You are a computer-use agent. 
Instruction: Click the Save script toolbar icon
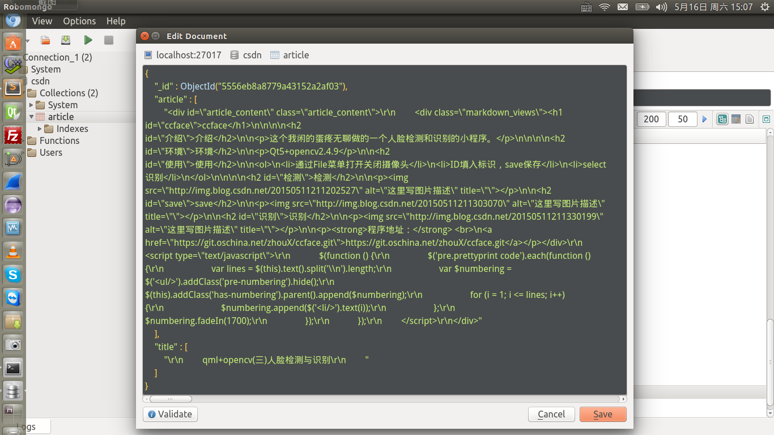click(66, 40)
